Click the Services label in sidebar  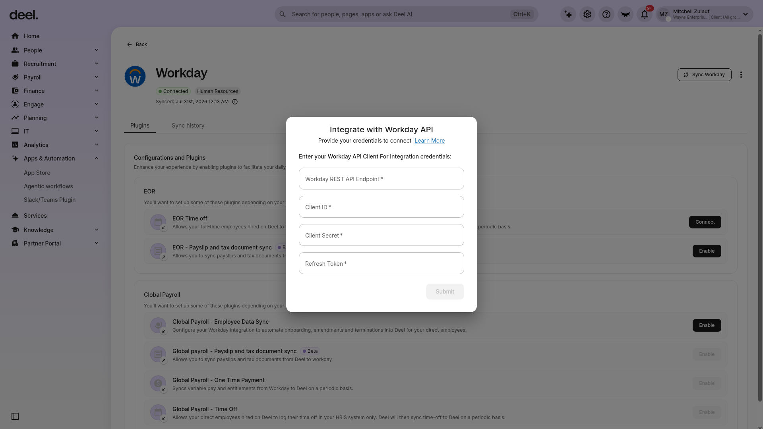[x=35, y=216]
